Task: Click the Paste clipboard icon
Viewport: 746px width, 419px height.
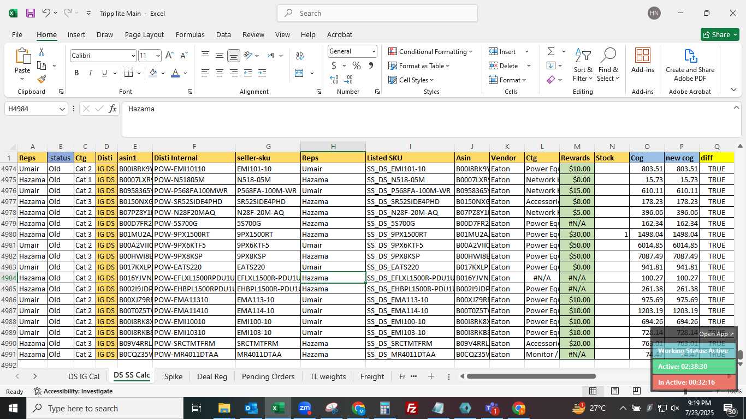Action: (22, 56)
